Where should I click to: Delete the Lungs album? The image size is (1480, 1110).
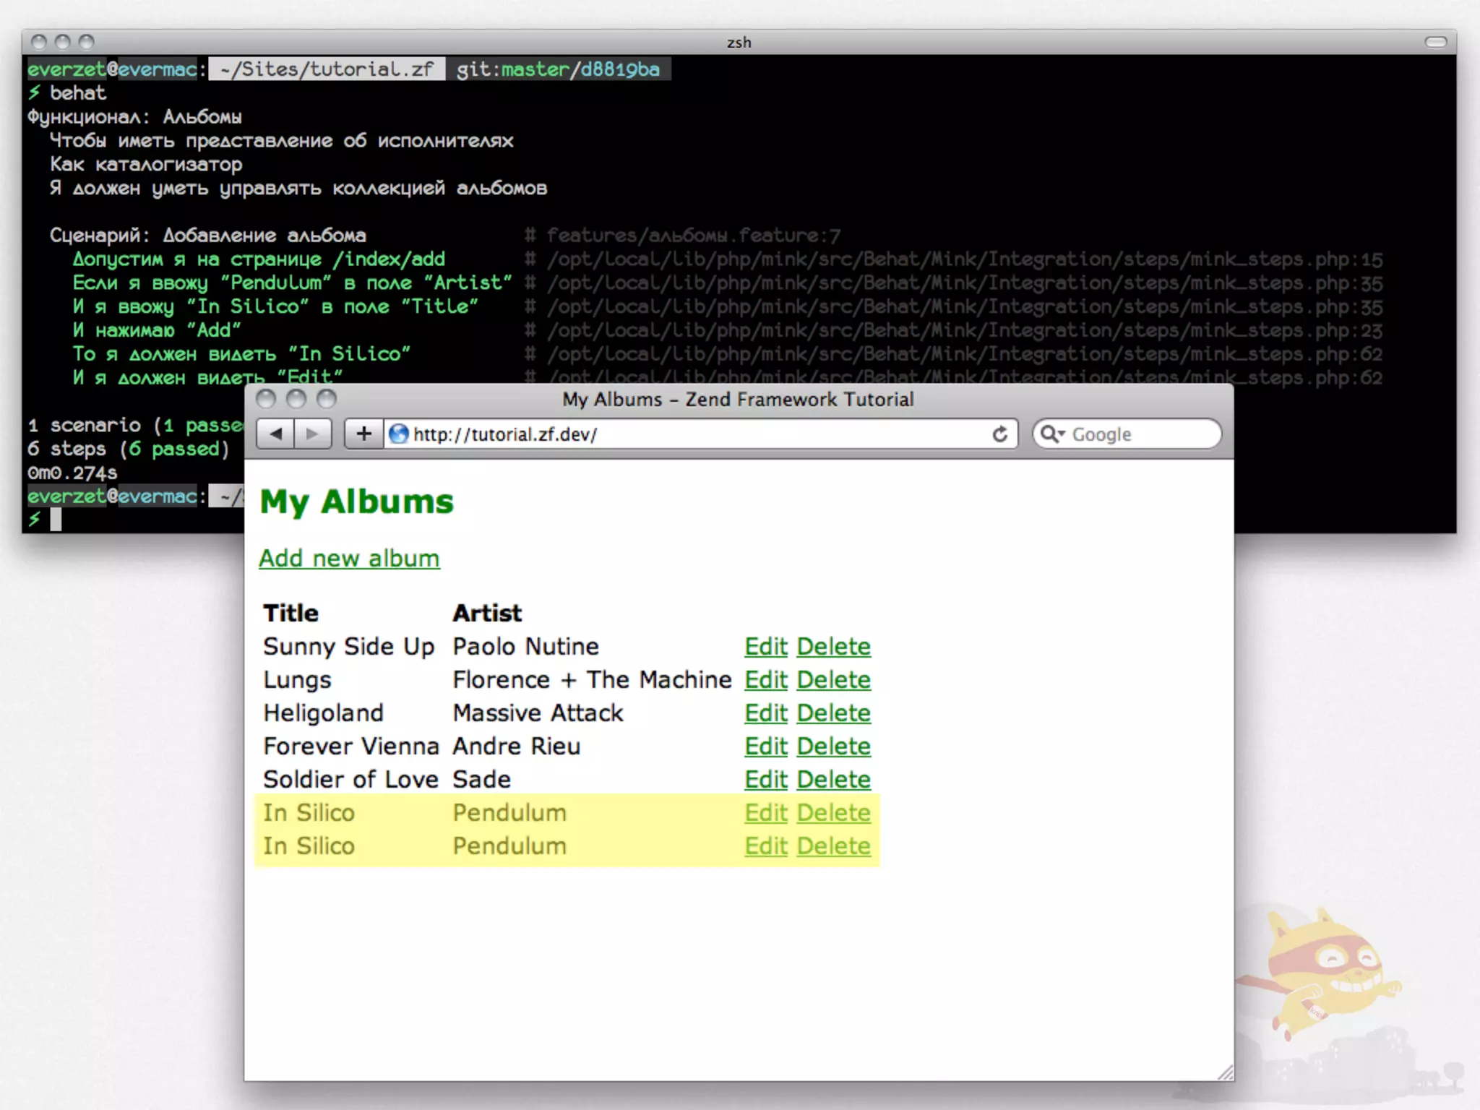[833, 679]
